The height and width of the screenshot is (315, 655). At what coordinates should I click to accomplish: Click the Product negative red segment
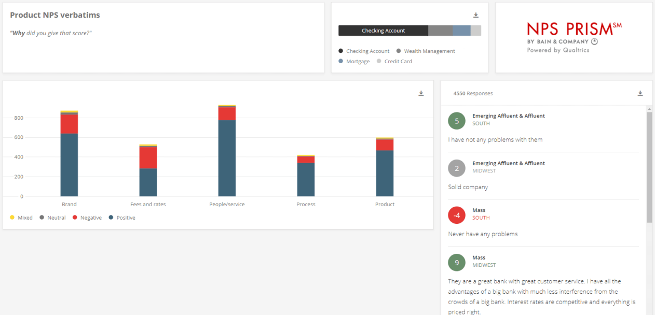click(x=385, y=145)
